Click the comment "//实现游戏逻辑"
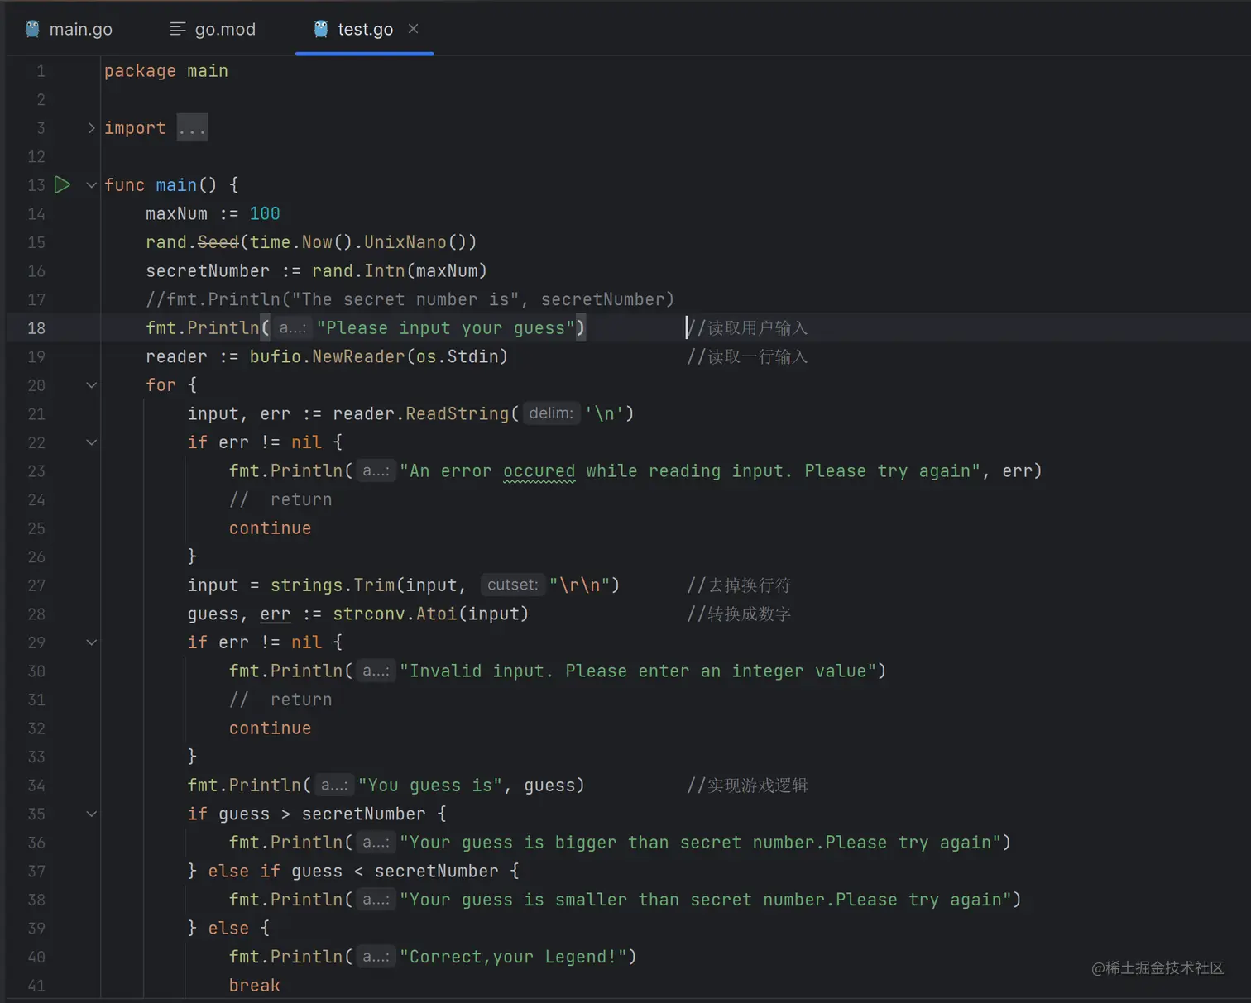This screenshot has height=1003, width=1251. (x=747, y=786)
